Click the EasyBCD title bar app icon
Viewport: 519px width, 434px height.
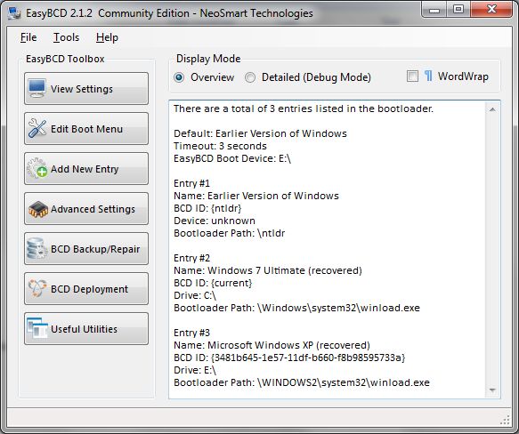pos(14,13)
